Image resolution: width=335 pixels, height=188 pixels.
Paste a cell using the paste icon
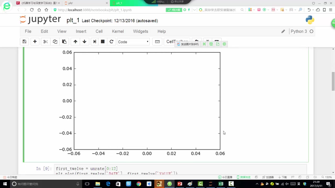click(x=64, y=42)
